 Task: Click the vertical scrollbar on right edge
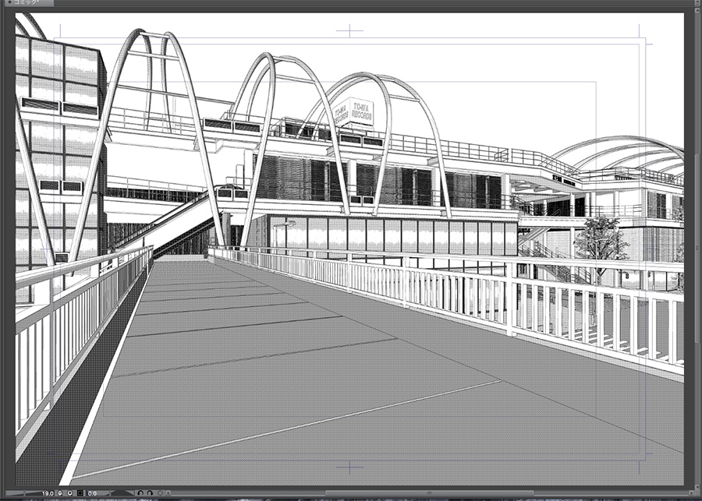(x=697, y=249)
